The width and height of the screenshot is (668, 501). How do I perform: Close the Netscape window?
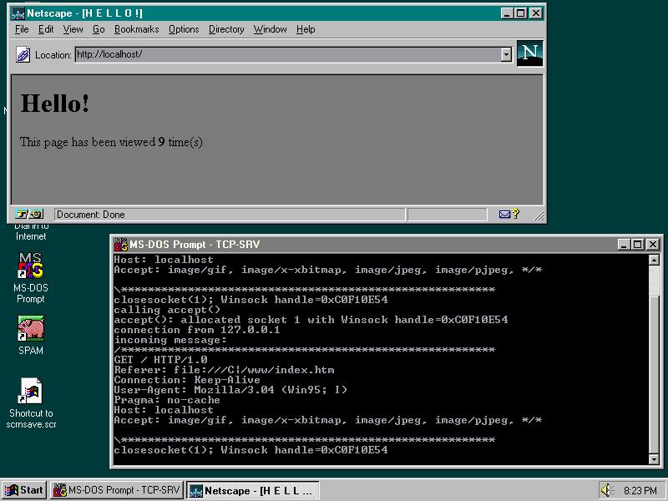tap(535, 13)
